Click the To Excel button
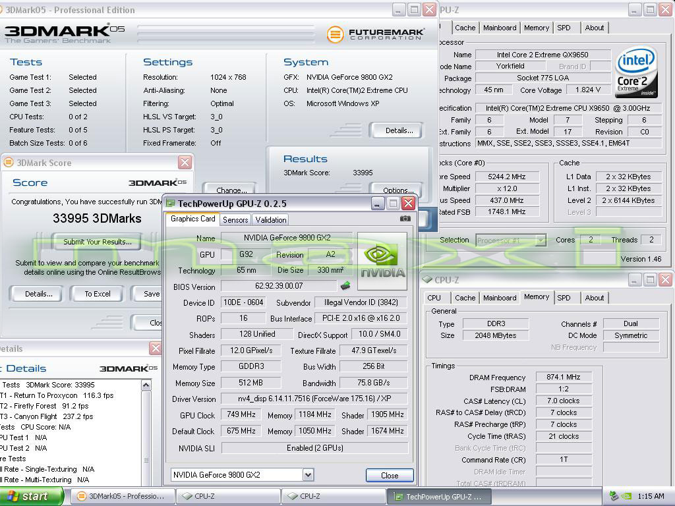This screenshot has width=675, height=506. click(98, 294)
